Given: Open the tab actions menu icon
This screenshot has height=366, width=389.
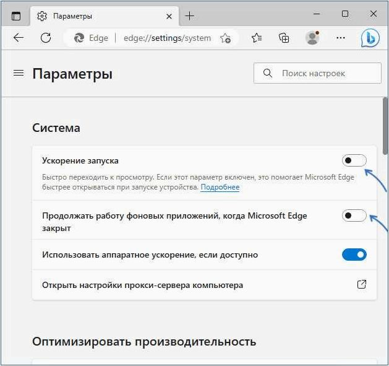Looking at the screenshot, I should point(16,16).
